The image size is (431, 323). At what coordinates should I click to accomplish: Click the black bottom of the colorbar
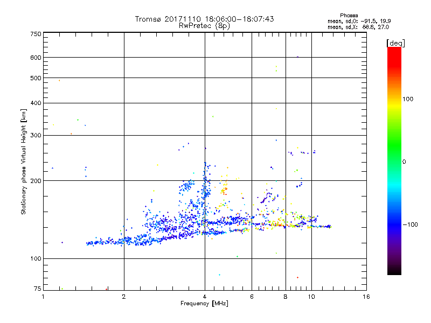click(x=394, y=271)
